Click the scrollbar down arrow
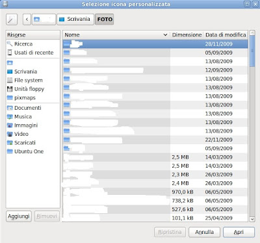260x243 pixels. click(252, 219)
